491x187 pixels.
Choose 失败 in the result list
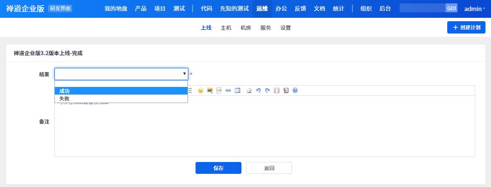pyautogui.click(x=121, y=98)
